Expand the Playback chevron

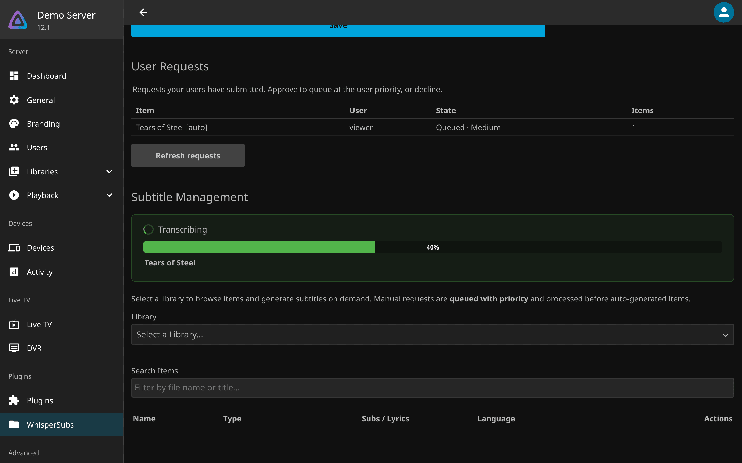[109, 195]
